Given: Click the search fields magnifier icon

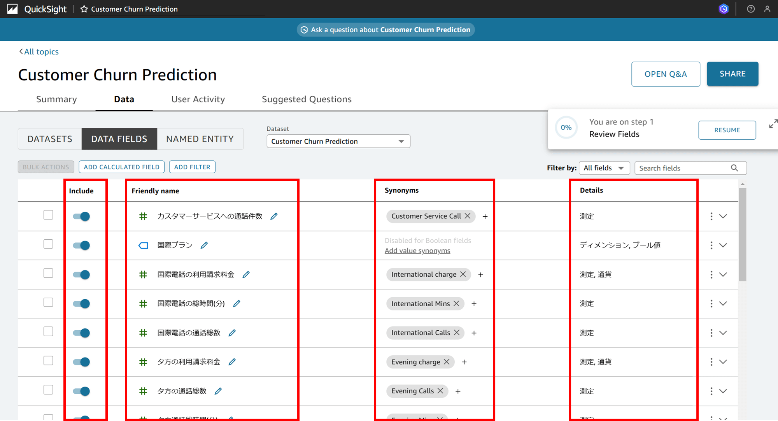Looking at the screenshot, I should (736, 168).
